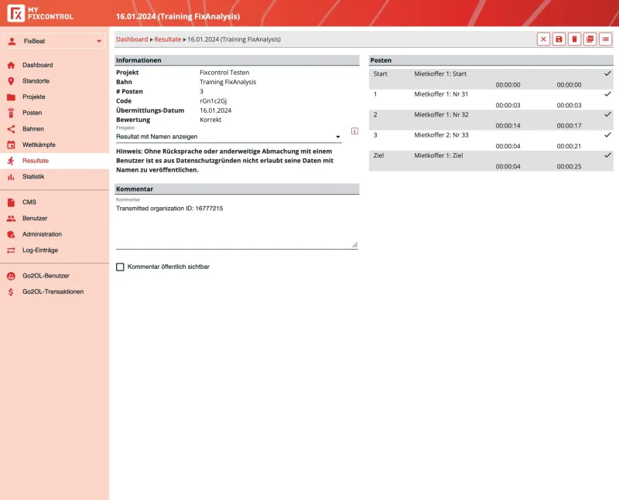Click the Bahn value 'Training FixAnalysis'
Viewport: 619px width, 500px height.
pos(227,82)
